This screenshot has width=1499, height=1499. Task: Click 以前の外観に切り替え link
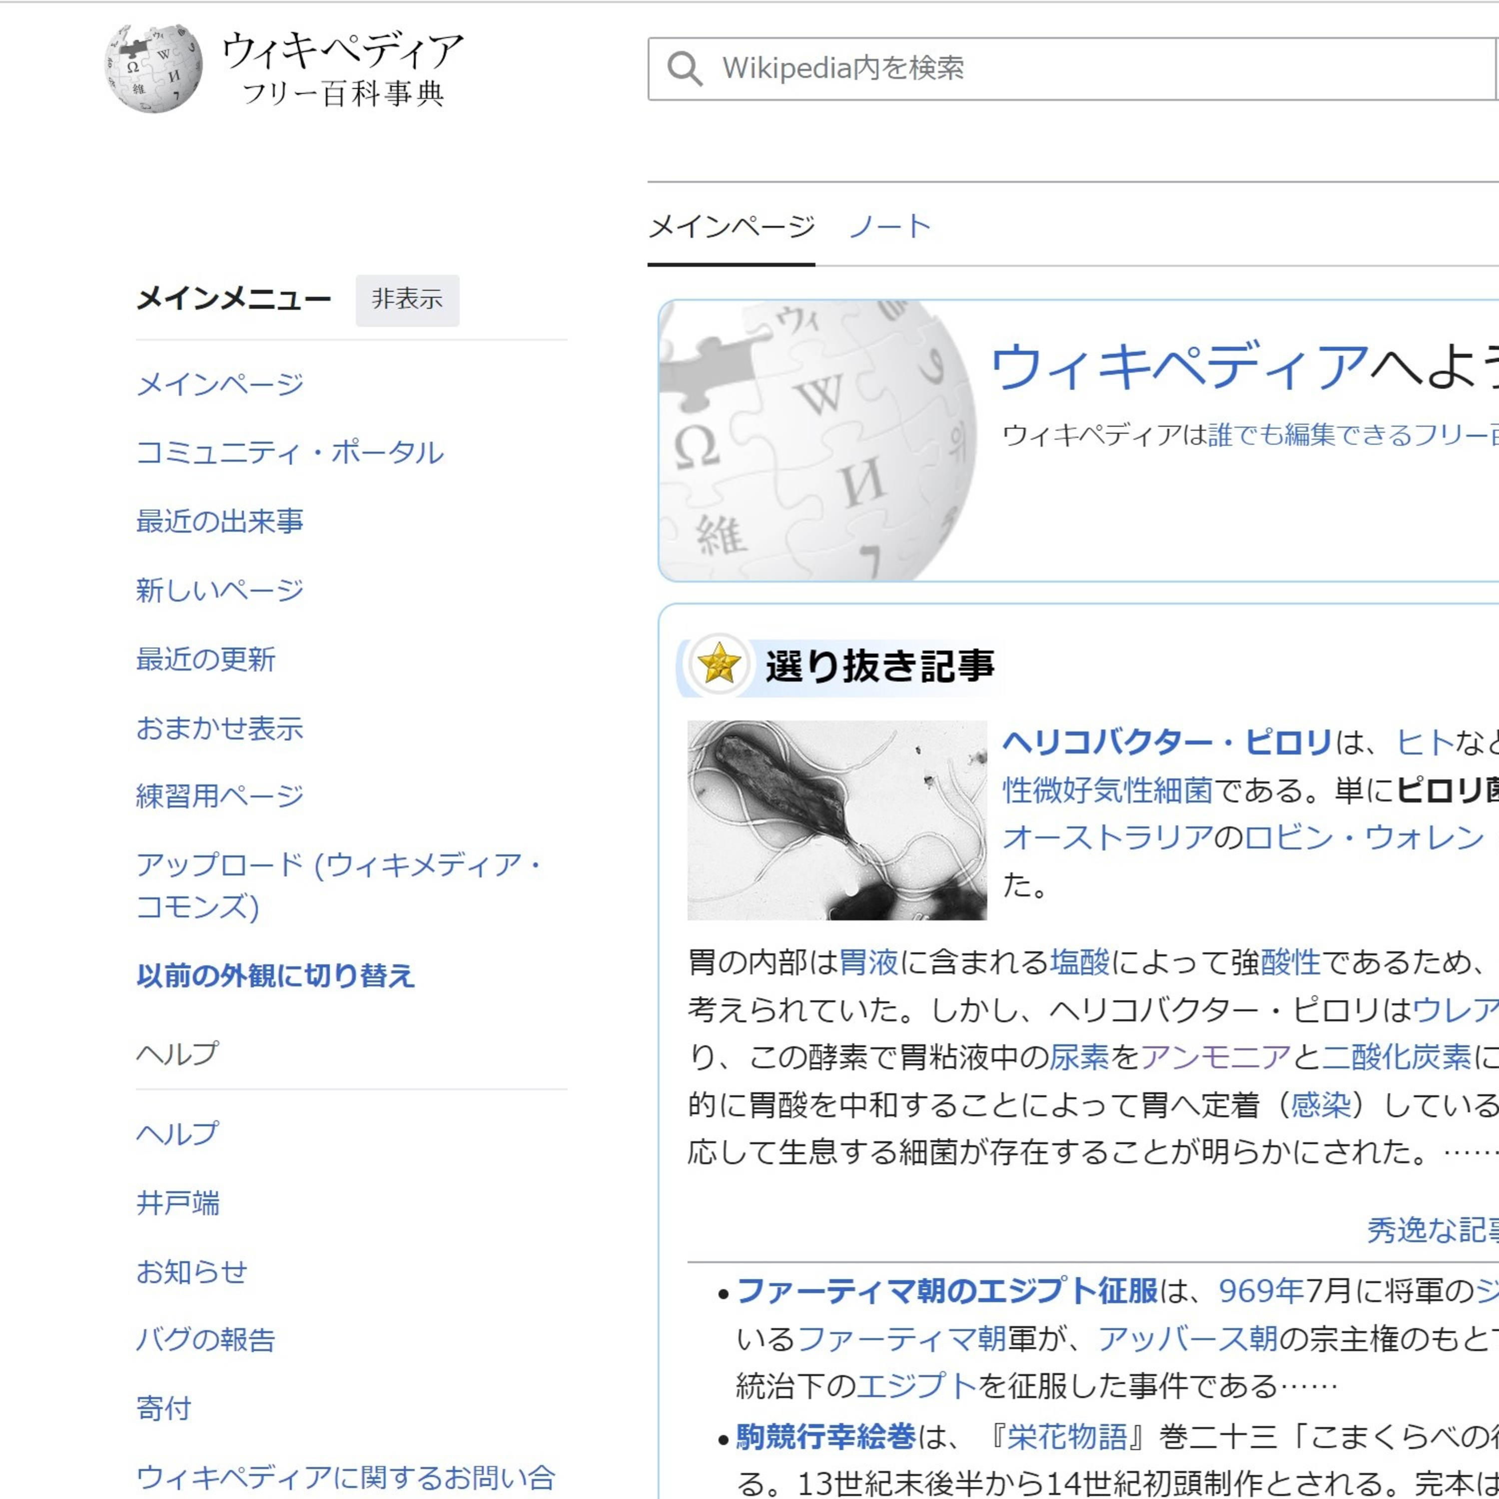[x=275, y=976]
